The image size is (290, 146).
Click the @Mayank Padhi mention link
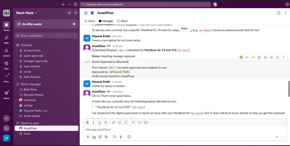120,72
